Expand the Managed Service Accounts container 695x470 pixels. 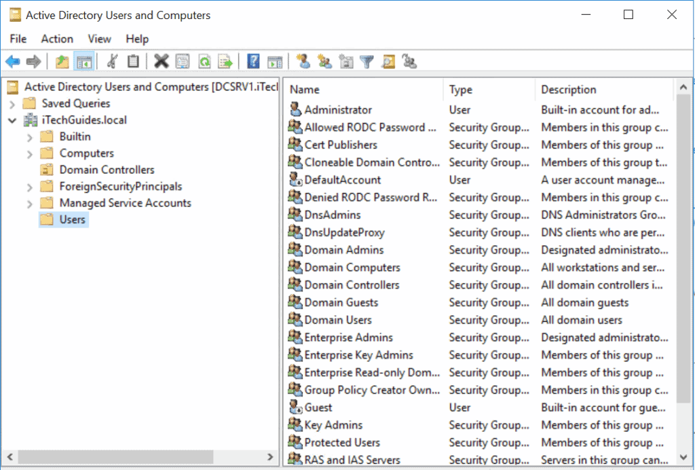point(29,204)
